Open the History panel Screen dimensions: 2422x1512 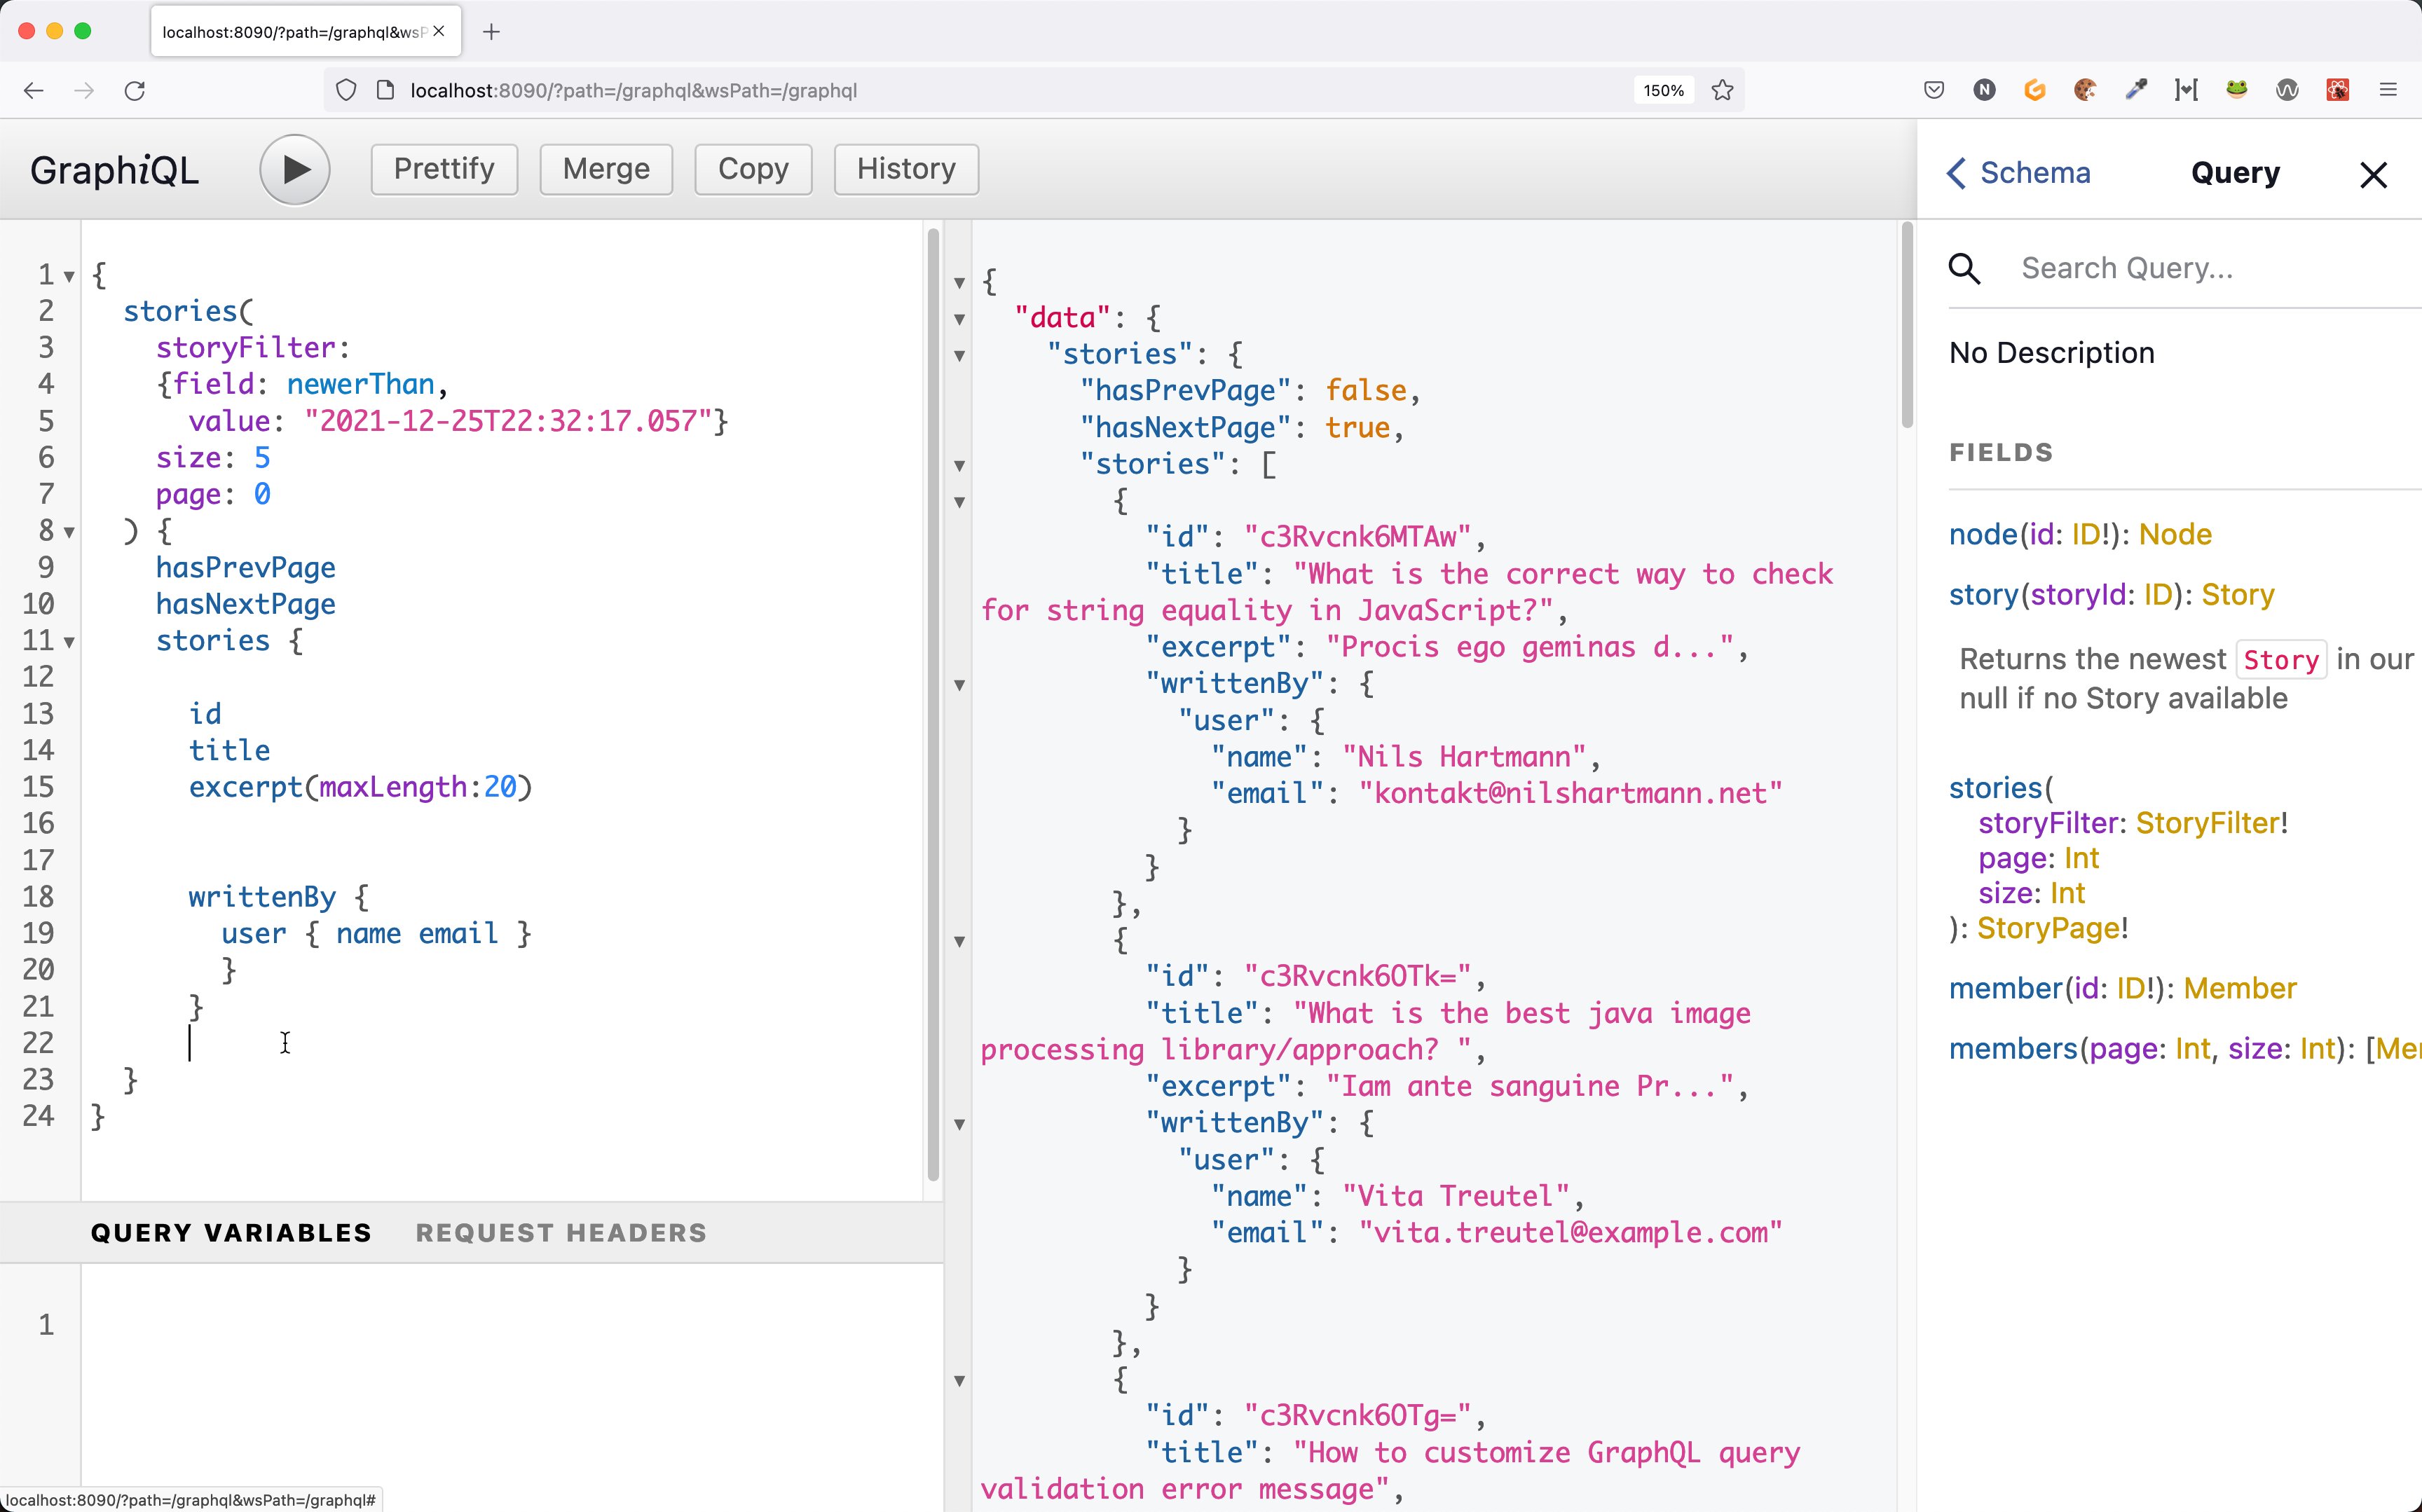[x=905, y=169]
